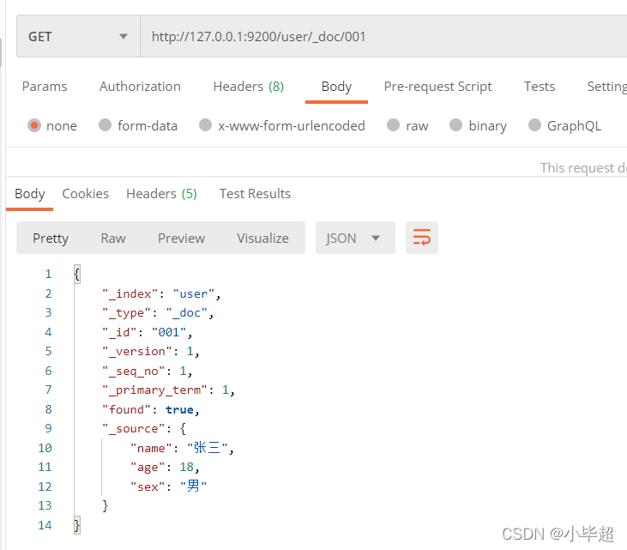Click line number 9 in the gutter
This screenshot has height=550, width=627.
tap(48, 428)
